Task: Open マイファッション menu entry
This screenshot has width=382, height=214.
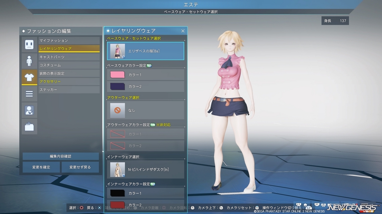Action: (69, 41)
